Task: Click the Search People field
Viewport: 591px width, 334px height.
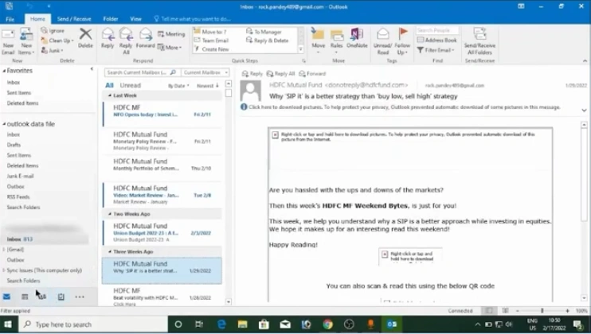Action: [437, 30]
